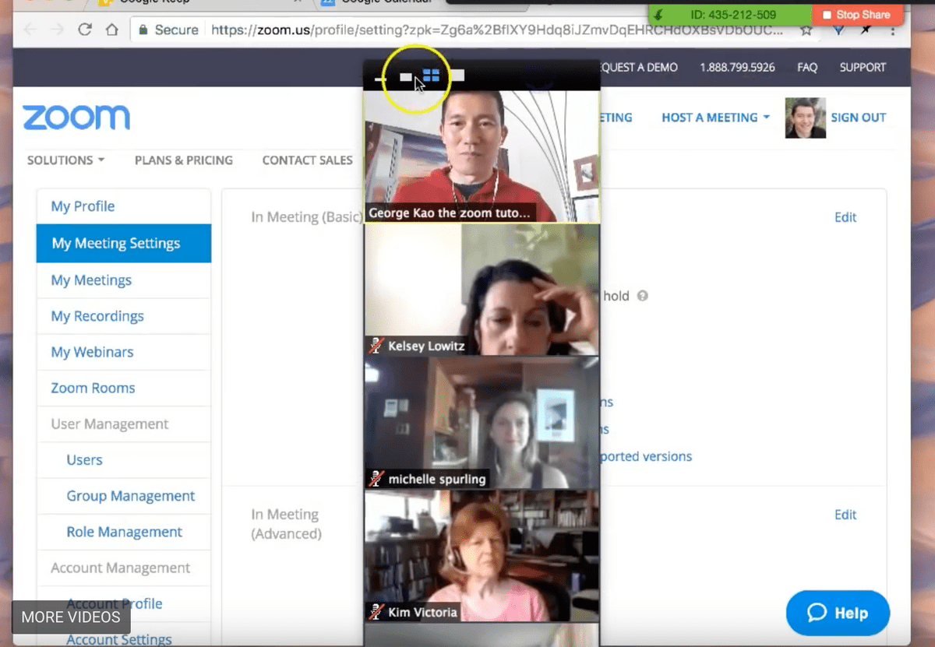The image size is (935, 647).
Task: Click the In Meeting (Advanced) section label
Action: pos(286,524)
